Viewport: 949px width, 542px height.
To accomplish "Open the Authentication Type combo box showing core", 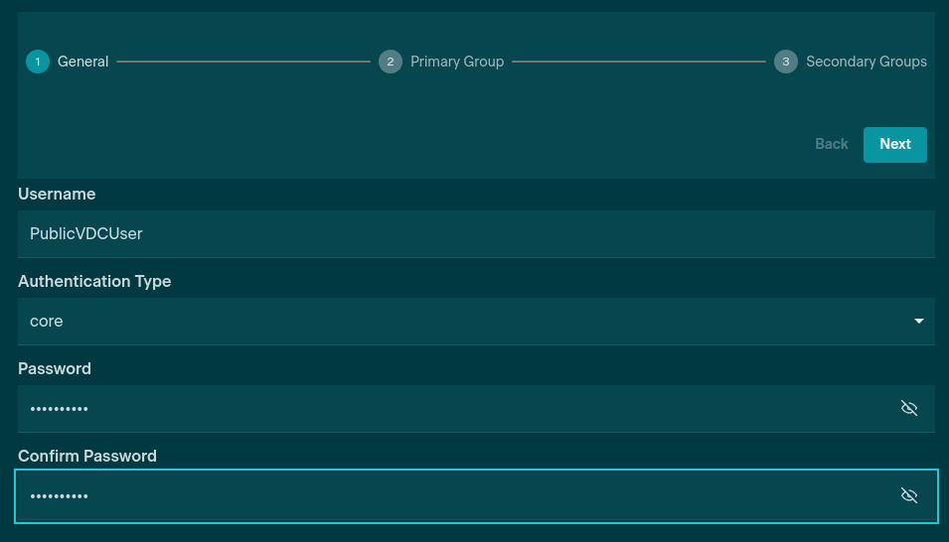I will [x=457, y=322].
